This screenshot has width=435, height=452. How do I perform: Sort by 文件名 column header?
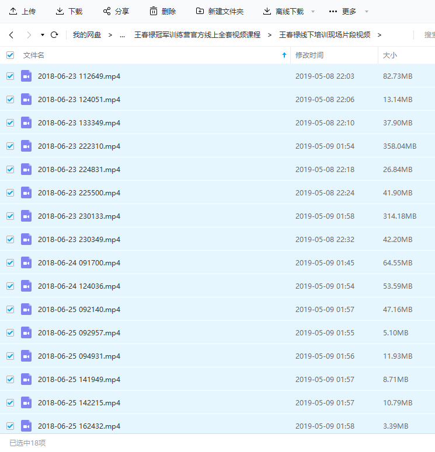click(33, 55)
